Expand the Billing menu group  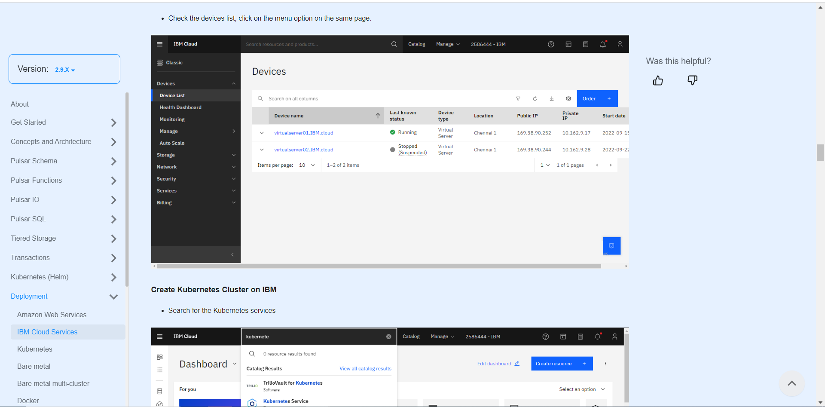196,202
